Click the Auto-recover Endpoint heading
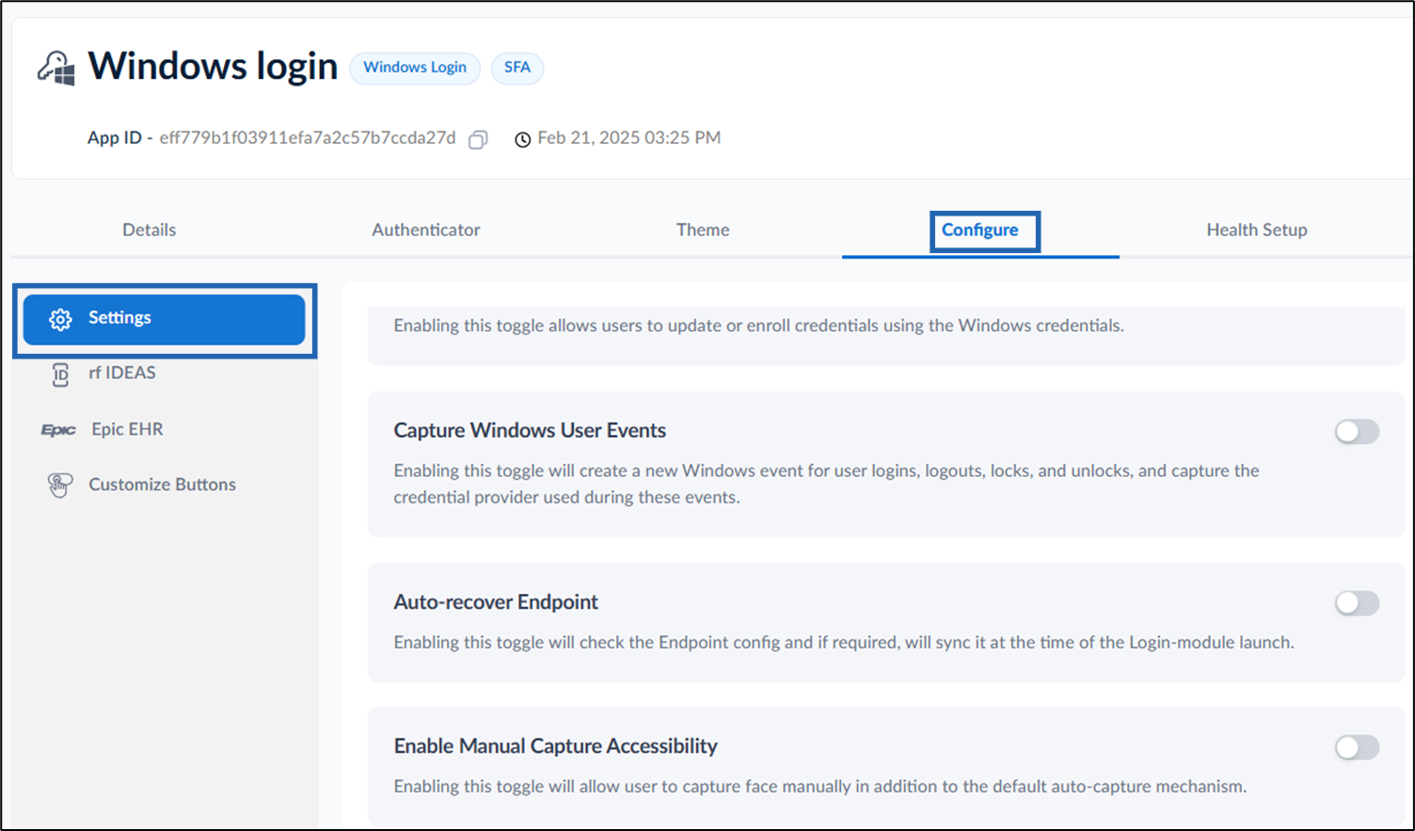 click(x=496, y=601)
